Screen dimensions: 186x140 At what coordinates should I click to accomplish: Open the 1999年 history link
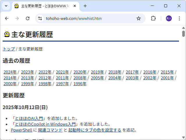pos(28,84)
